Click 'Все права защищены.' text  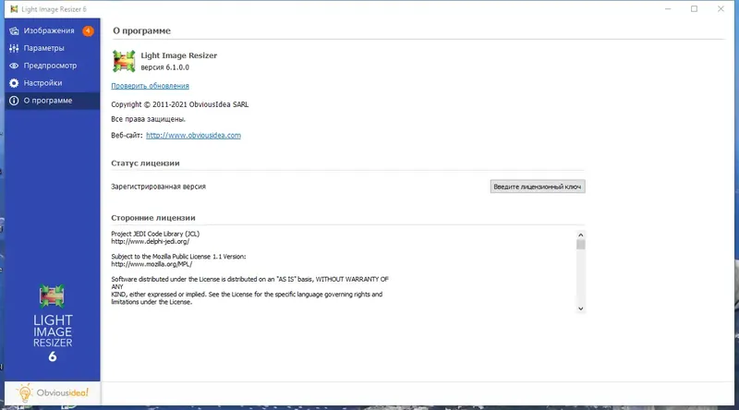point(148,119)
